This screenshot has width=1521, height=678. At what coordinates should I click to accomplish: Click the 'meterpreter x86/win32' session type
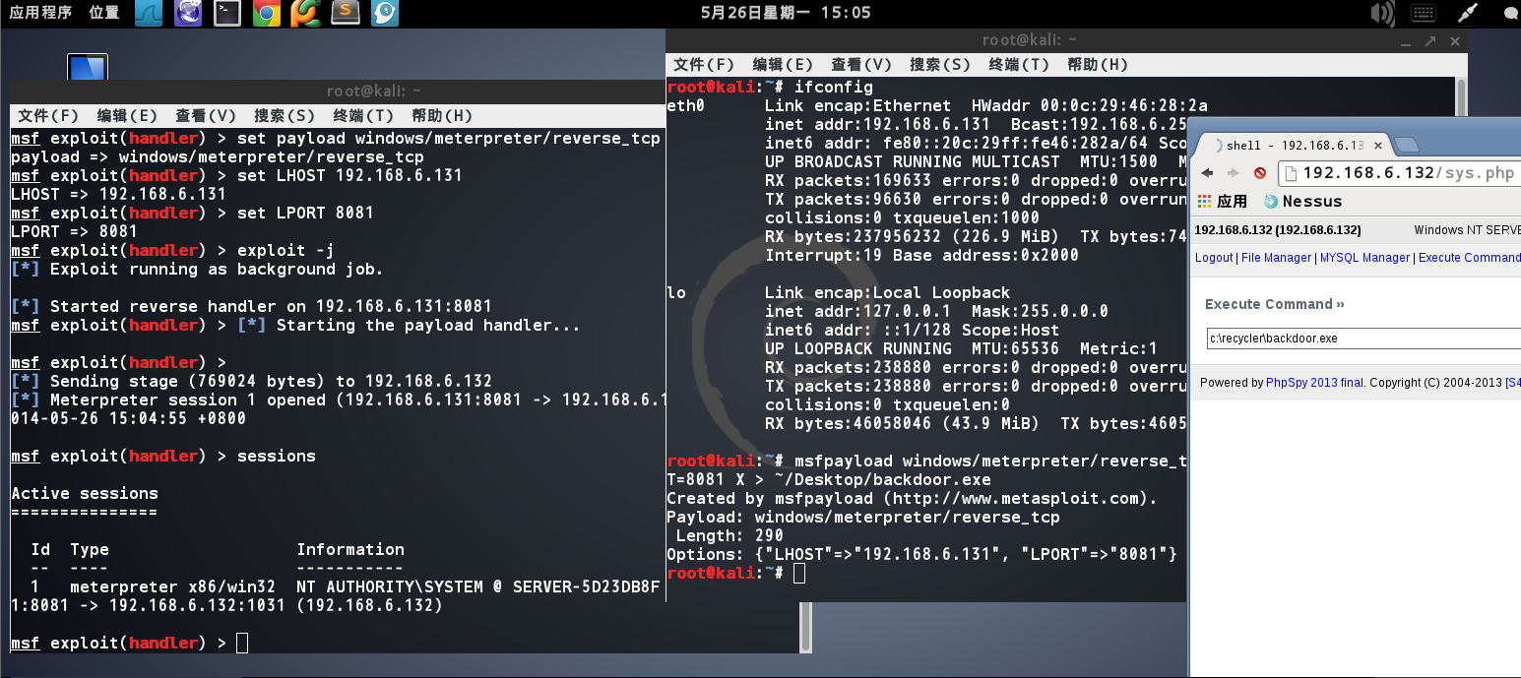tap(173, 586)
